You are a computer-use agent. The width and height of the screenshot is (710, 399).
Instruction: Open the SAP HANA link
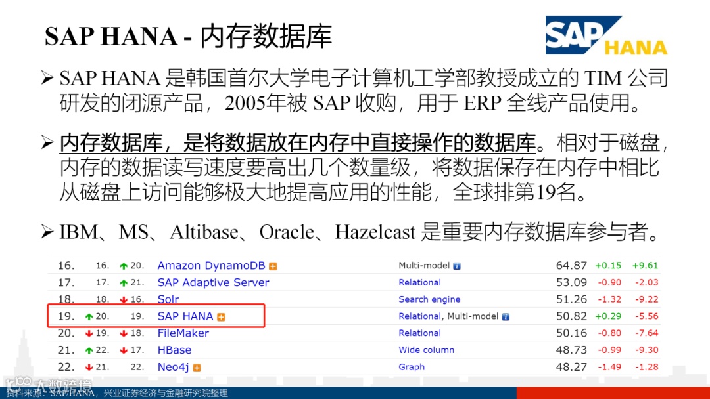185,316
